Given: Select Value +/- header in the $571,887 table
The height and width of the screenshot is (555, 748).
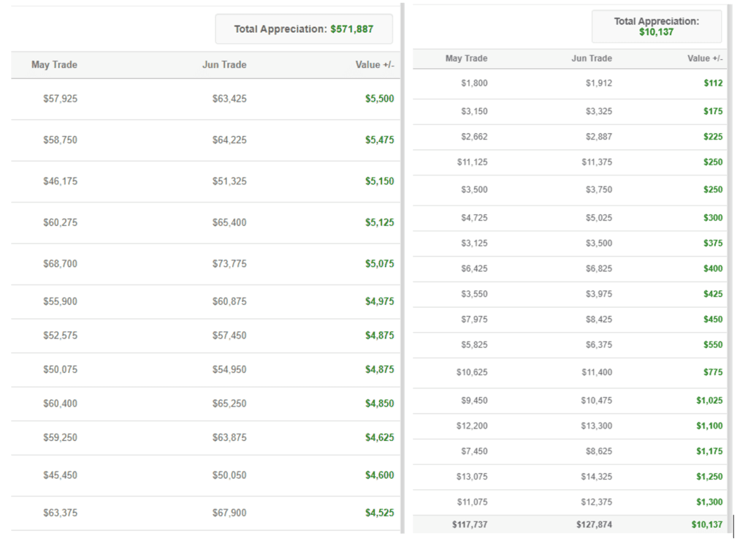Looking at the screenshot, I should click(x=375, y=65).
